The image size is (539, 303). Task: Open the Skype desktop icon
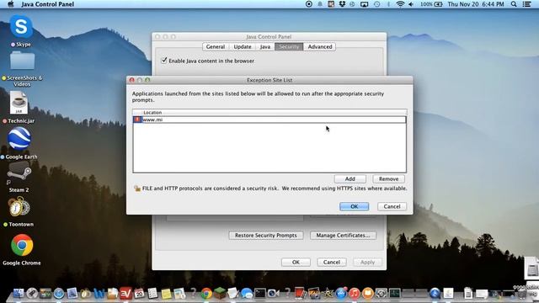click(x=21, y=26)
